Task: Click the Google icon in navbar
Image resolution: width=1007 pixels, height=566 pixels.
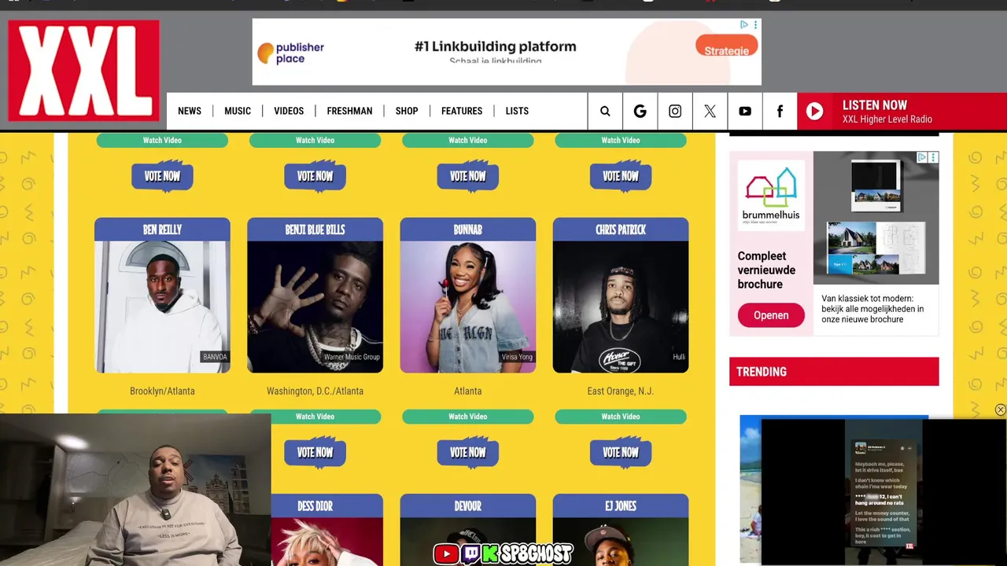Action: (x=640, y=111)
